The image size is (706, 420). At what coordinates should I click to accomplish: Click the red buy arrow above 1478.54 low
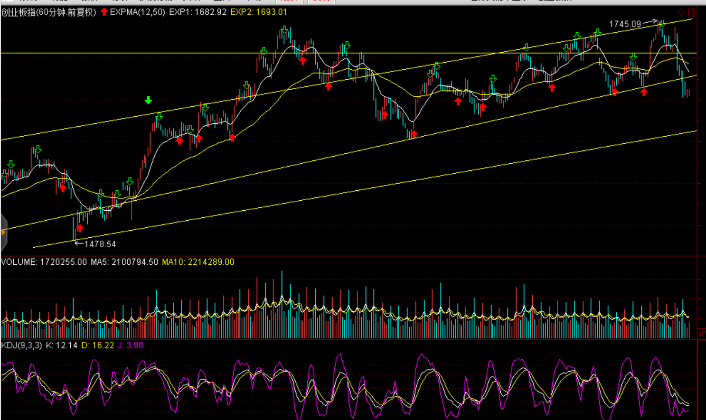point(80,228)
